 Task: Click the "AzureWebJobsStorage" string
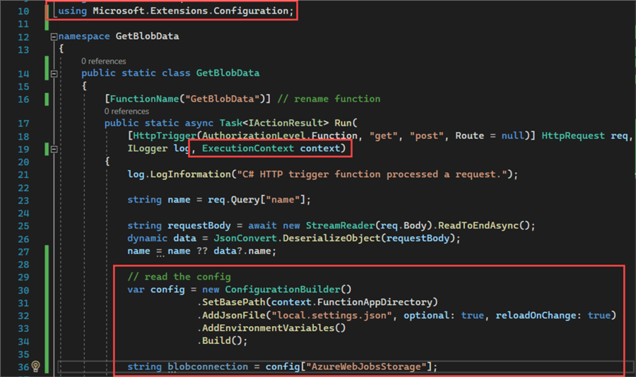[366, 366]
